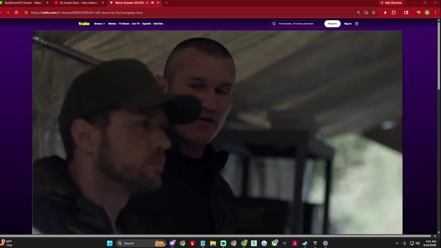The width and height of the screenshot is (441, 248).
Task: Open the Tubi home logo
Action: coord(84,23)
